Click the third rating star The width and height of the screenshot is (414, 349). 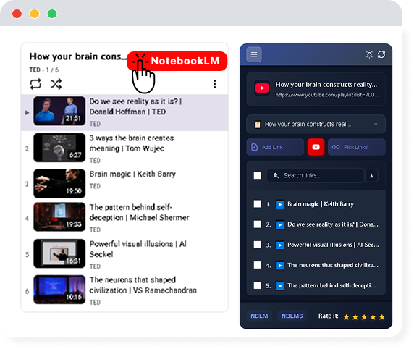coord(364,316)
